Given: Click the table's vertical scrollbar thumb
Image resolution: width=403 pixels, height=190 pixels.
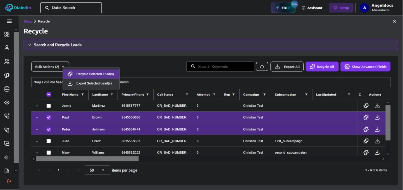Looking at the screenshot, I should [x=388, y=122].
